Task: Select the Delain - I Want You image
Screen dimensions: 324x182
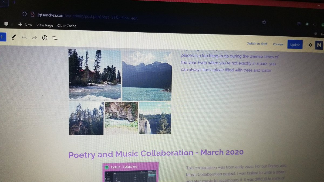Action: click(x=131, y=172)
